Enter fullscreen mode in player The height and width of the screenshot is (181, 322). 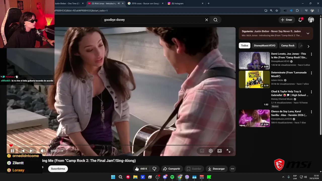pos(228,151)
